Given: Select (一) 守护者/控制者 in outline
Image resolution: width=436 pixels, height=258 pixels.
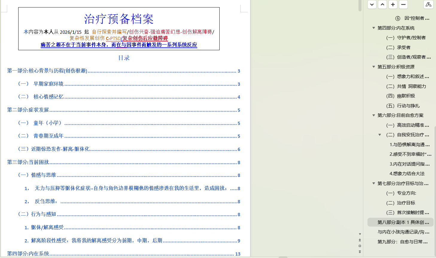Looking at the screenshot, I should coord(406,38).
